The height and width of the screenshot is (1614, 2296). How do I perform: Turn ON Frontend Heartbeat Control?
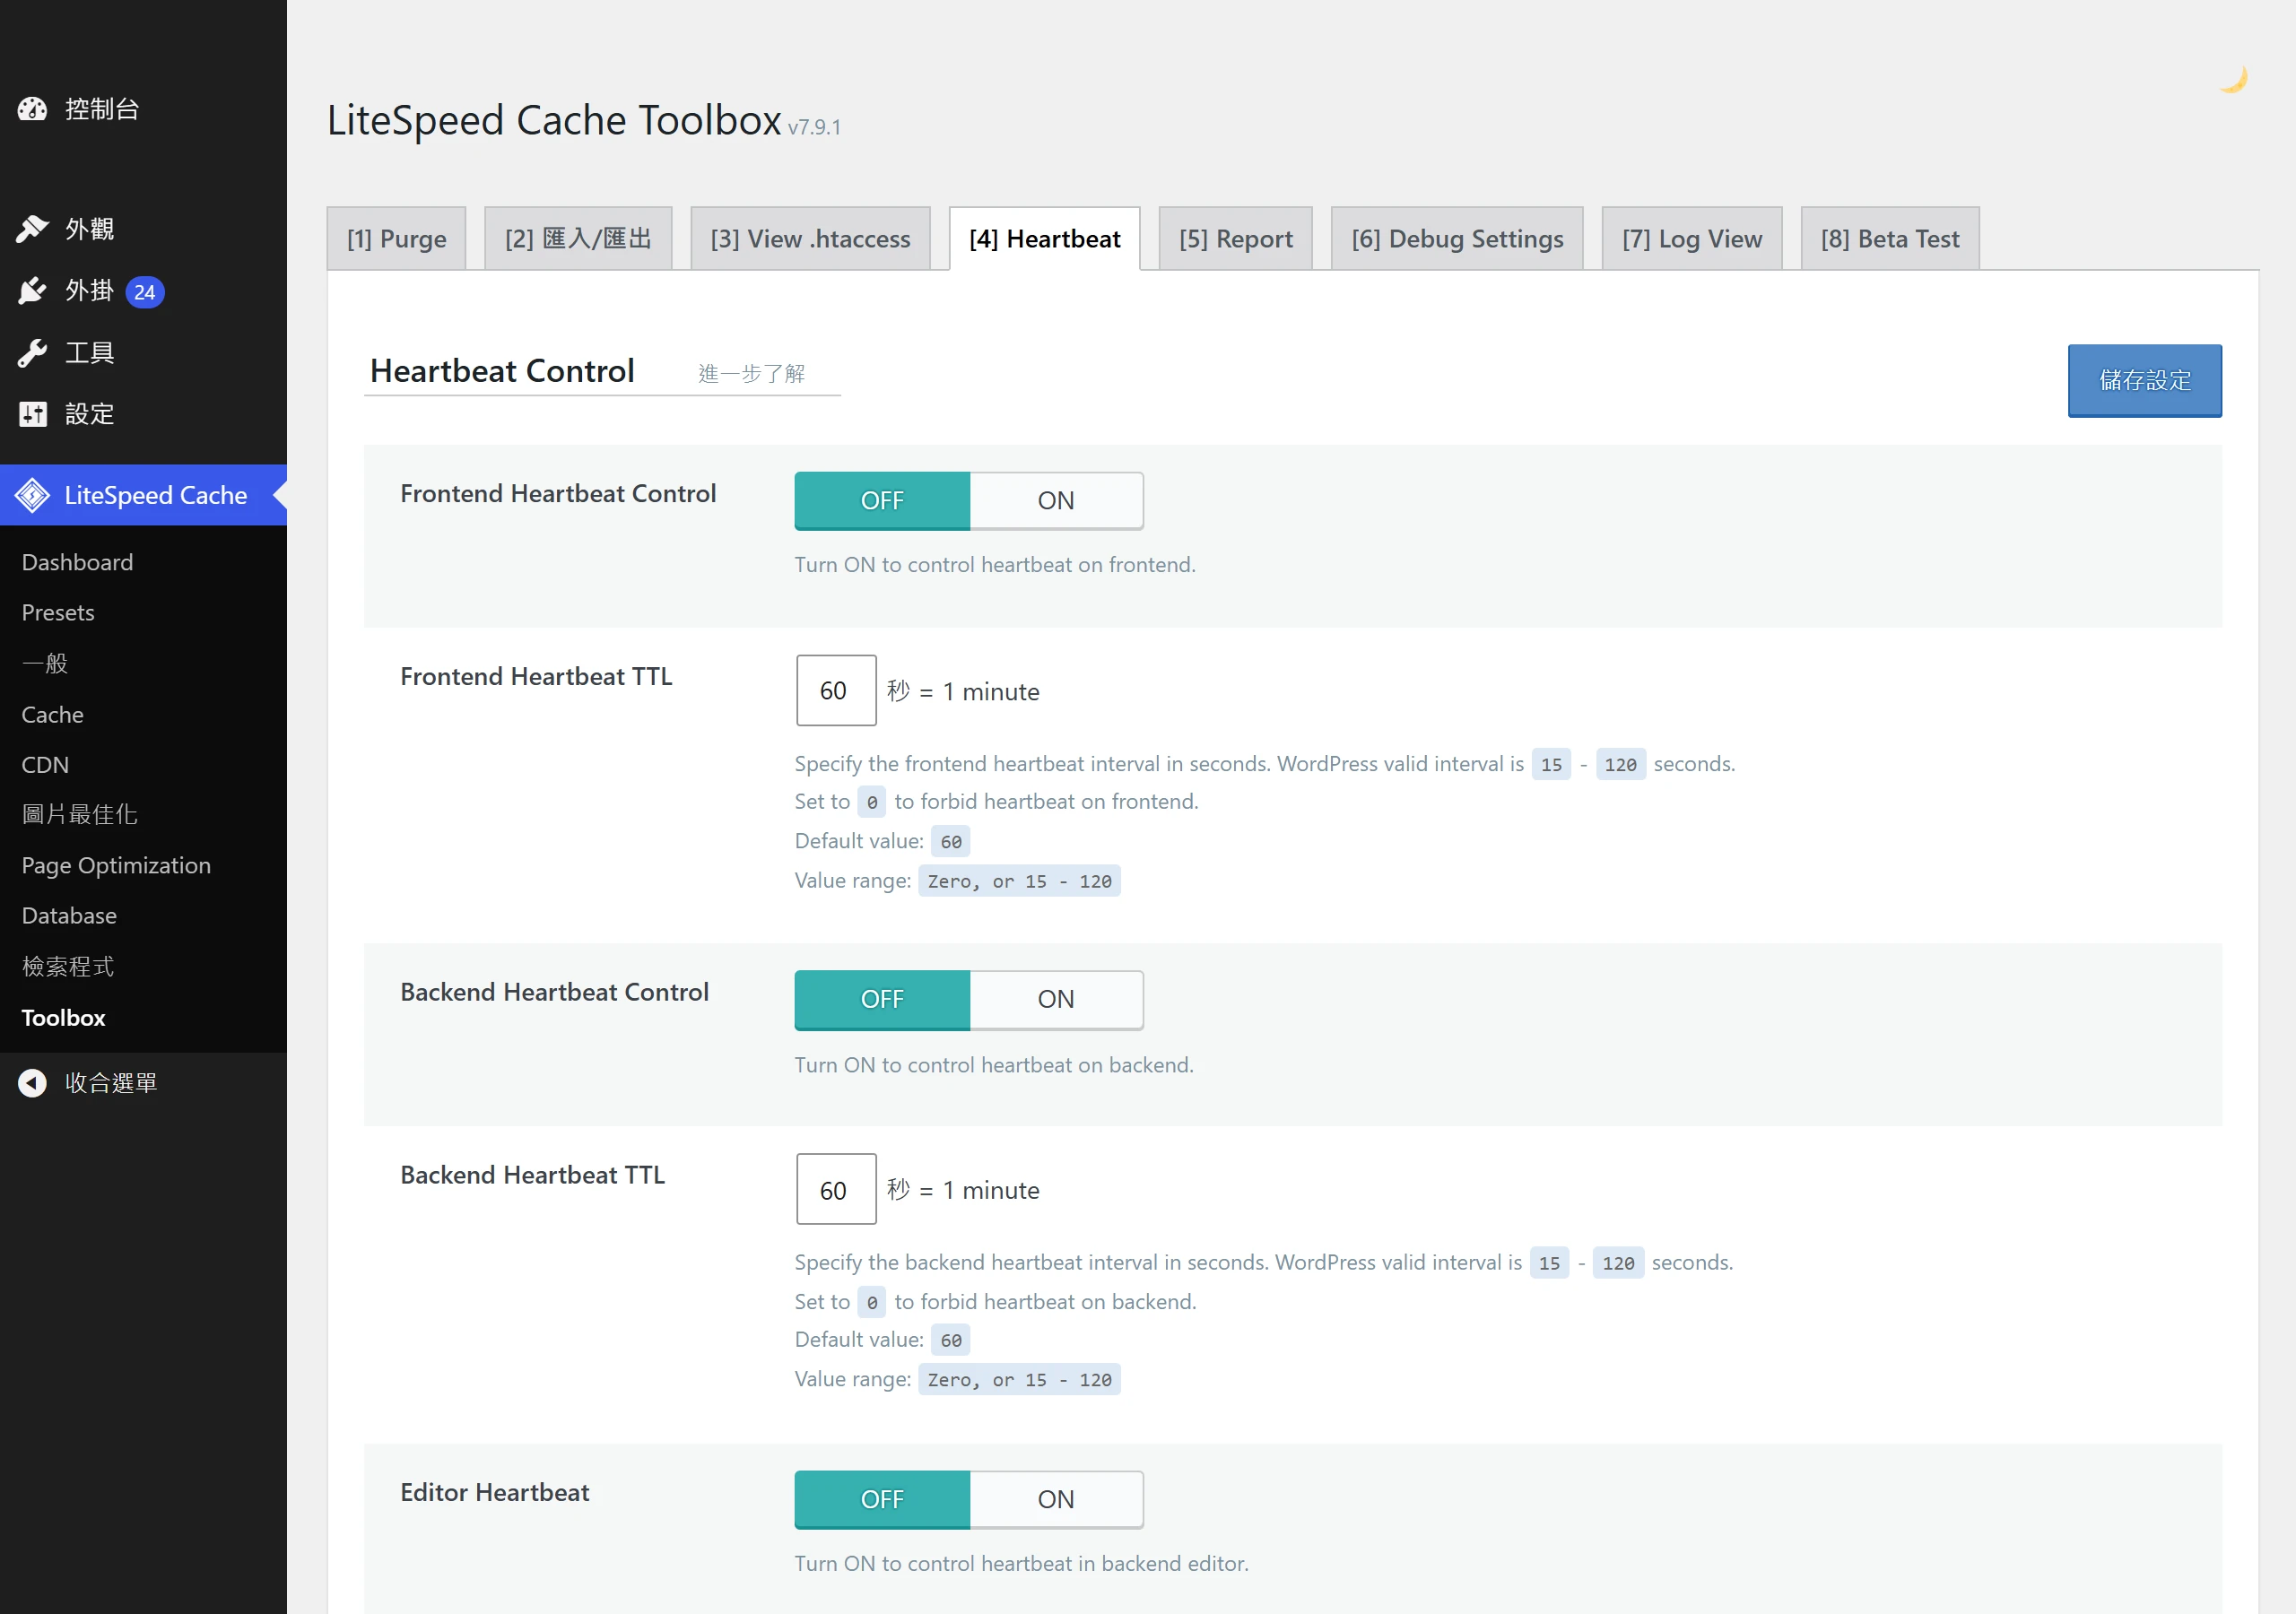1056,501
